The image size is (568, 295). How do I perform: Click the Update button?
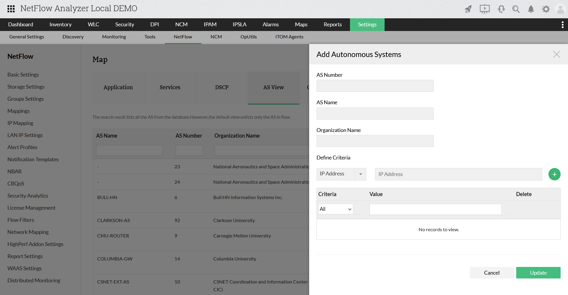click(538, 273)
